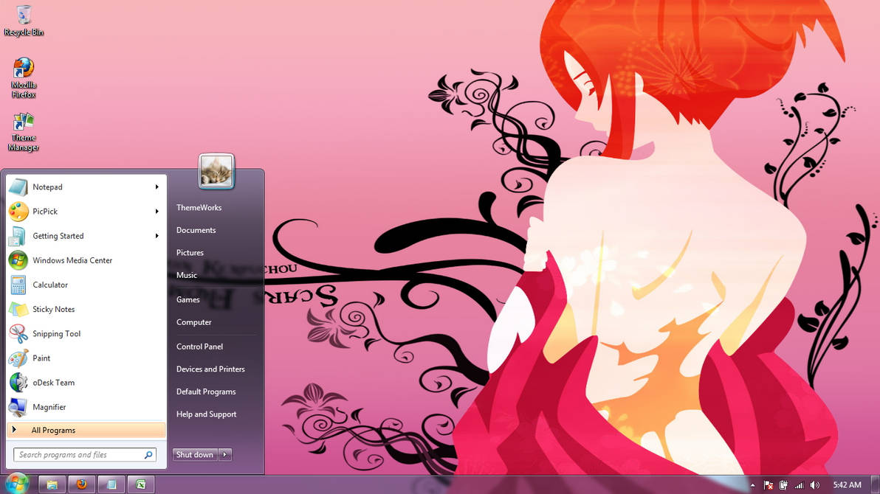The height and width of the screenshot is (494, 880).
Task: Click the Magnifier icon
Action: (x=18, y=407)
